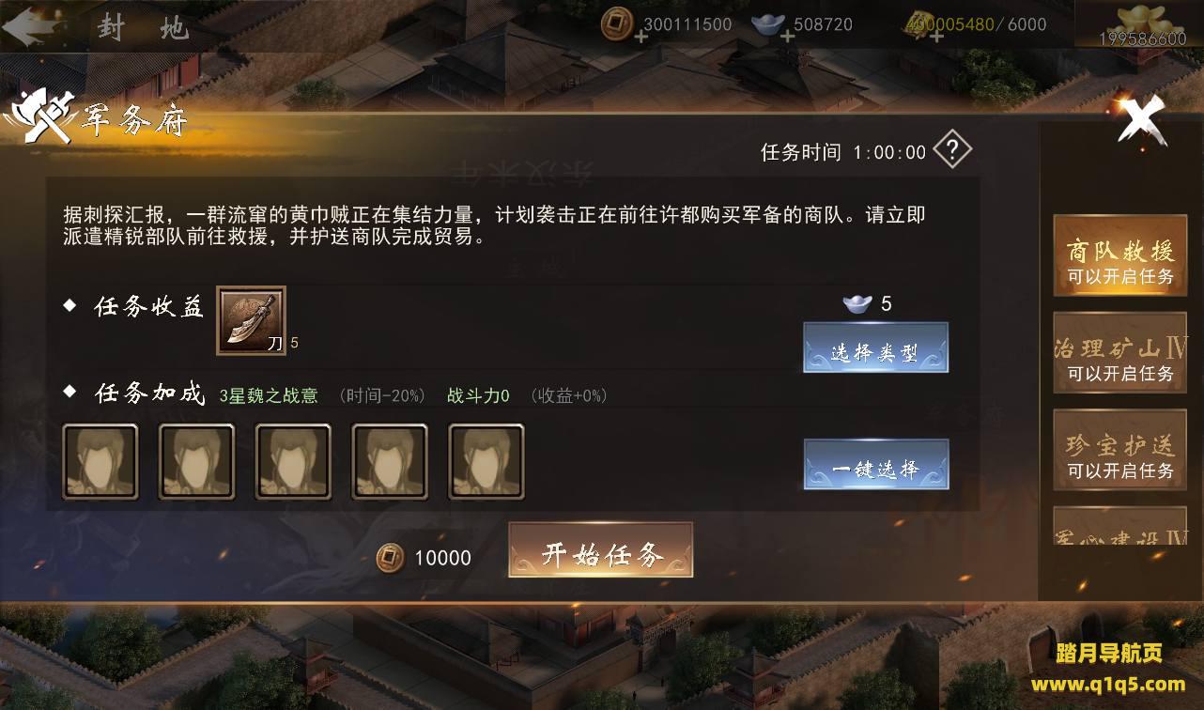Select the 刀 blade reward icon
The height and width of the screenshot is (710, 1204).
(251, 320)
